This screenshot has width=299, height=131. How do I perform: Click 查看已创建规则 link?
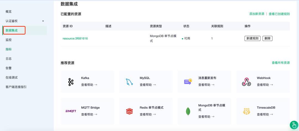(279, 14)
